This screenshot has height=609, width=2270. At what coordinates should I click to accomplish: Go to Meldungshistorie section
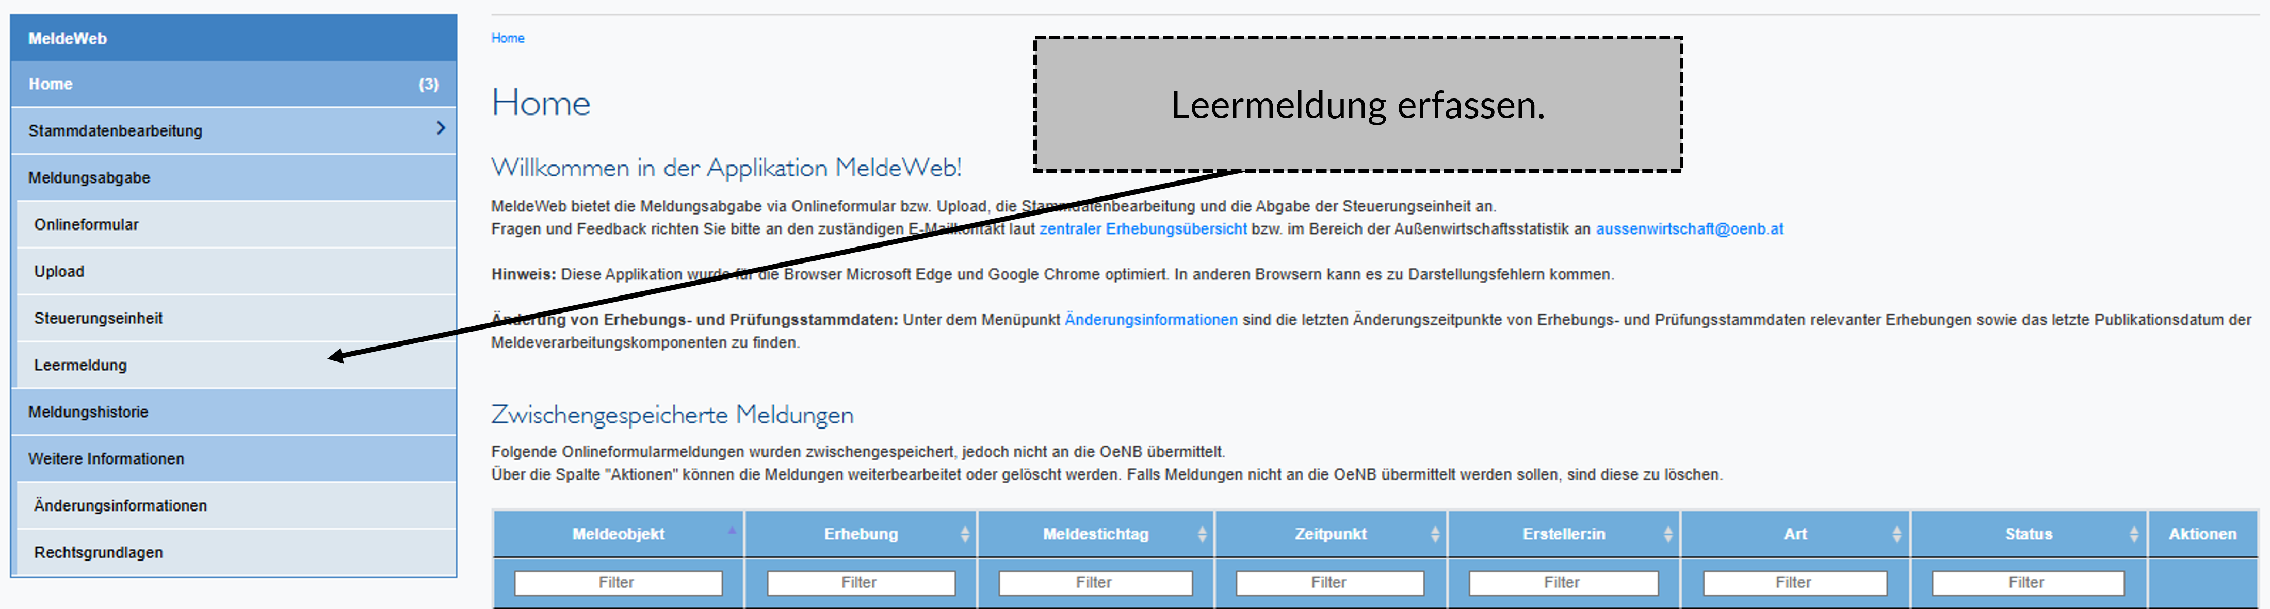[88, 412]
